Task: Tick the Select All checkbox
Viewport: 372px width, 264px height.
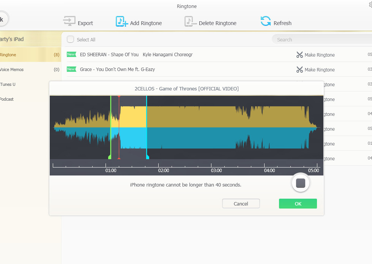Action: 71,40
